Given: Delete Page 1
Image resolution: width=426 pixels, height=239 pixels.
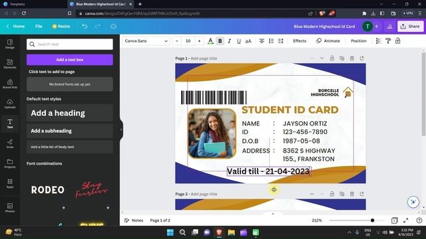Looking at the screenshot, I should [352, 58].
